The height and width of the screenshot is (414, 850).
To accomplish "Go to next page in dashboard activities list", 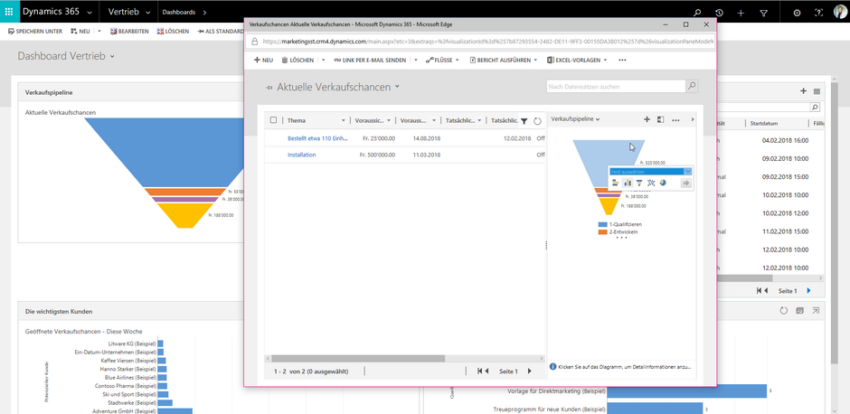I will click(808, 291).
